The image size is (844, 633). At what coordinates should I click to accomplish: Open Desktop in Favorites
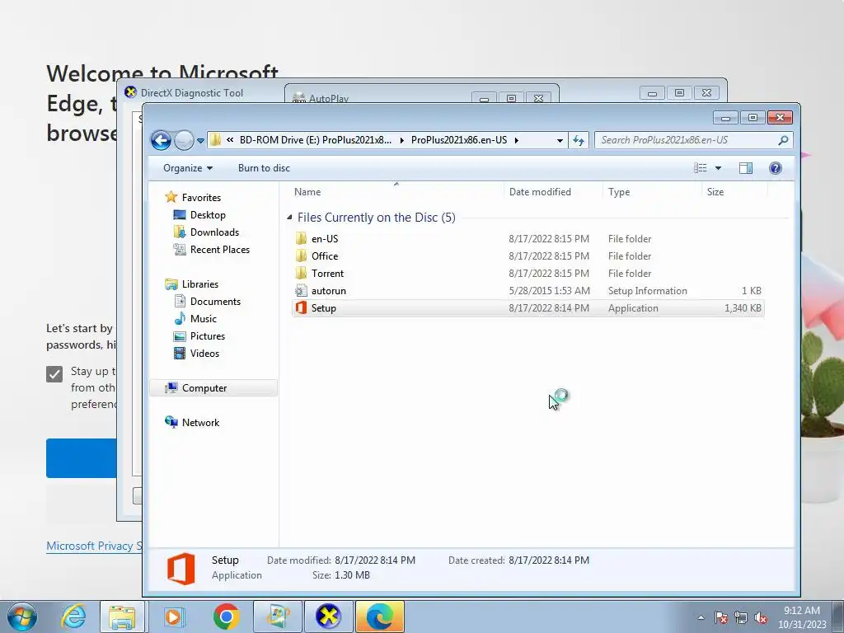click(207, 215)
